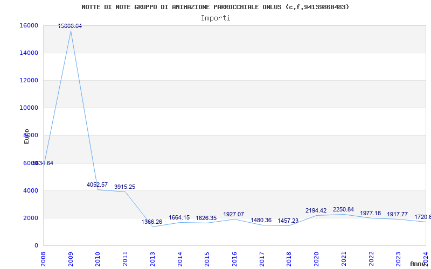The width and height of the screenshot is (431, 269).
Task: Select the 1977.18 data label
Action: click(x=371, y=213)
